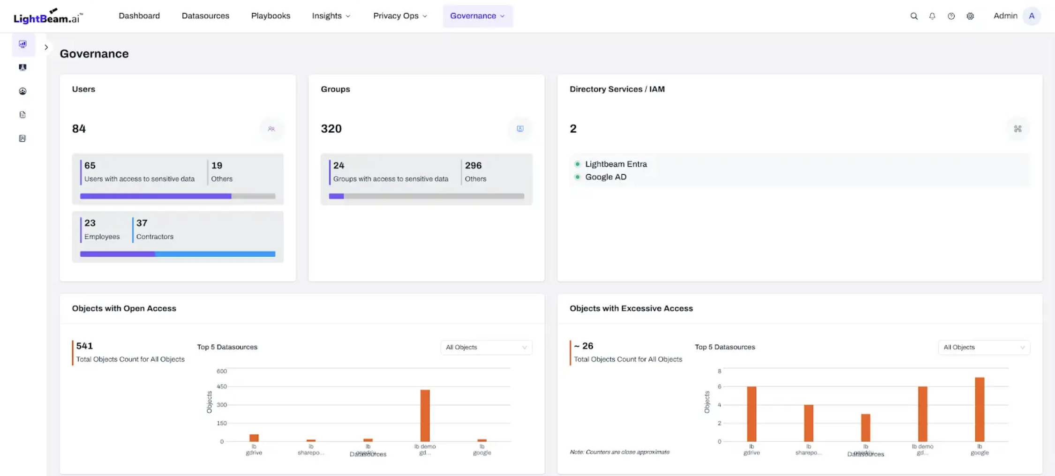Click the lb demo bar in Open Access chart
Image resolution: width=1055 pixels, height=476 pixels.
[x=425, y=415]
